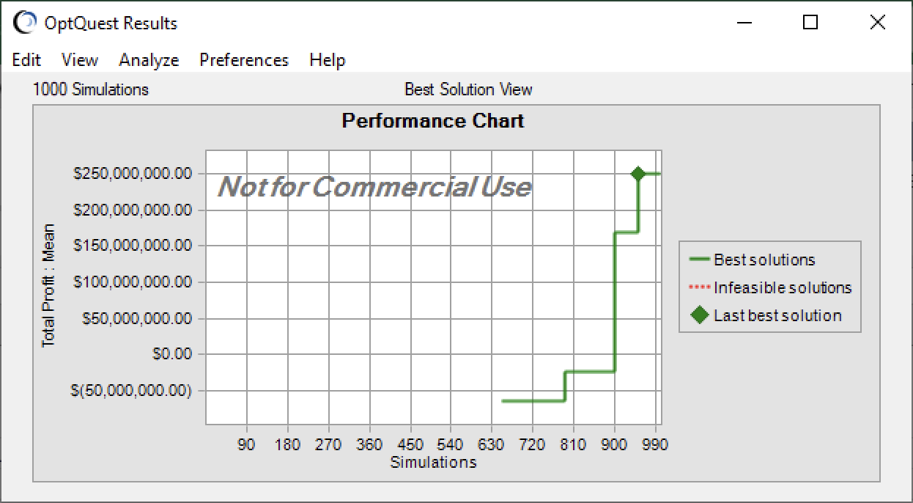
Task: Click the red dotted Infeasible solutions legend swatch
Action: click(700, 287)
